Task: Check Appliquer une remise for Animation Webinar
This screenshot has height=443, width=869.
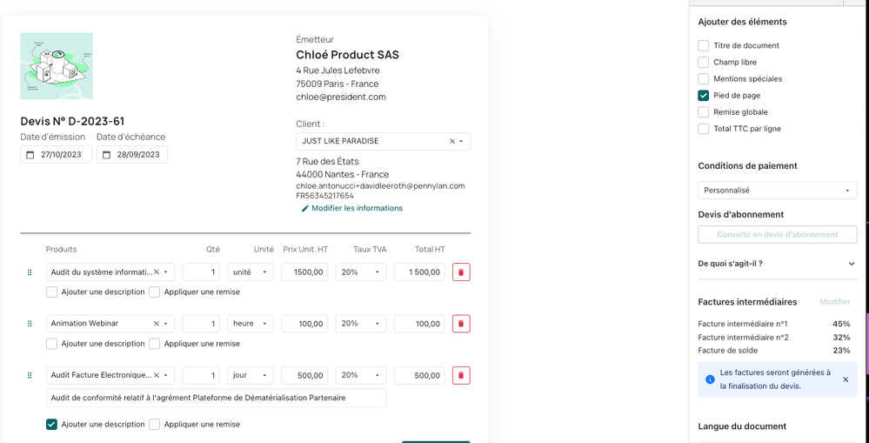Action: (x=155, y=344)
